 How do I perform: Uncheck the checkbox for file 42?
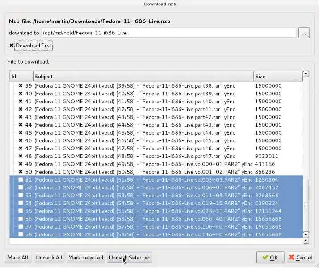[x=21, y=109]
